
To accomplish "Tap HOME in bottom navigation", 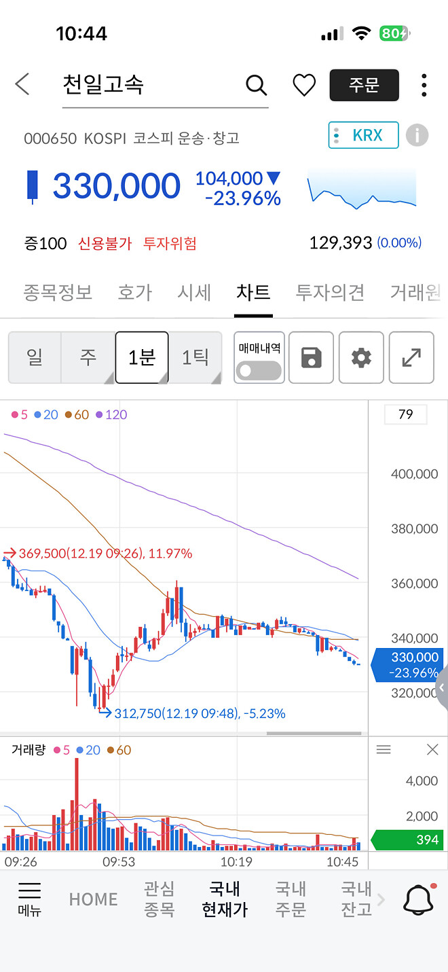I will tap(93, 898).
